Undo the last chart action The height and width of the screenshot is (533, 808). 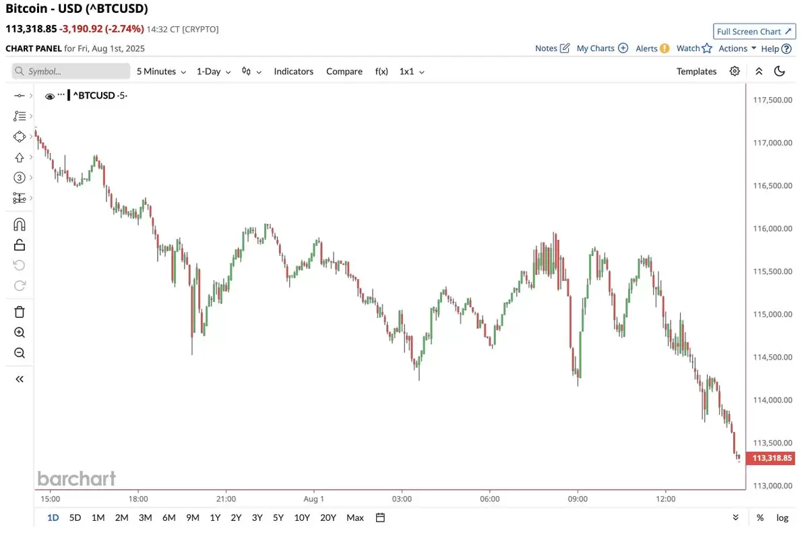click(19, 265)
